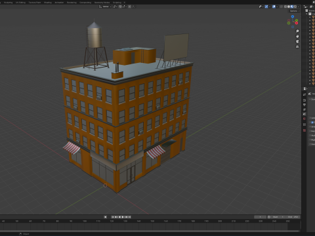Toggle viewport overlays display
The height and width of the screenshot is (236, 315).
(274, 7)
